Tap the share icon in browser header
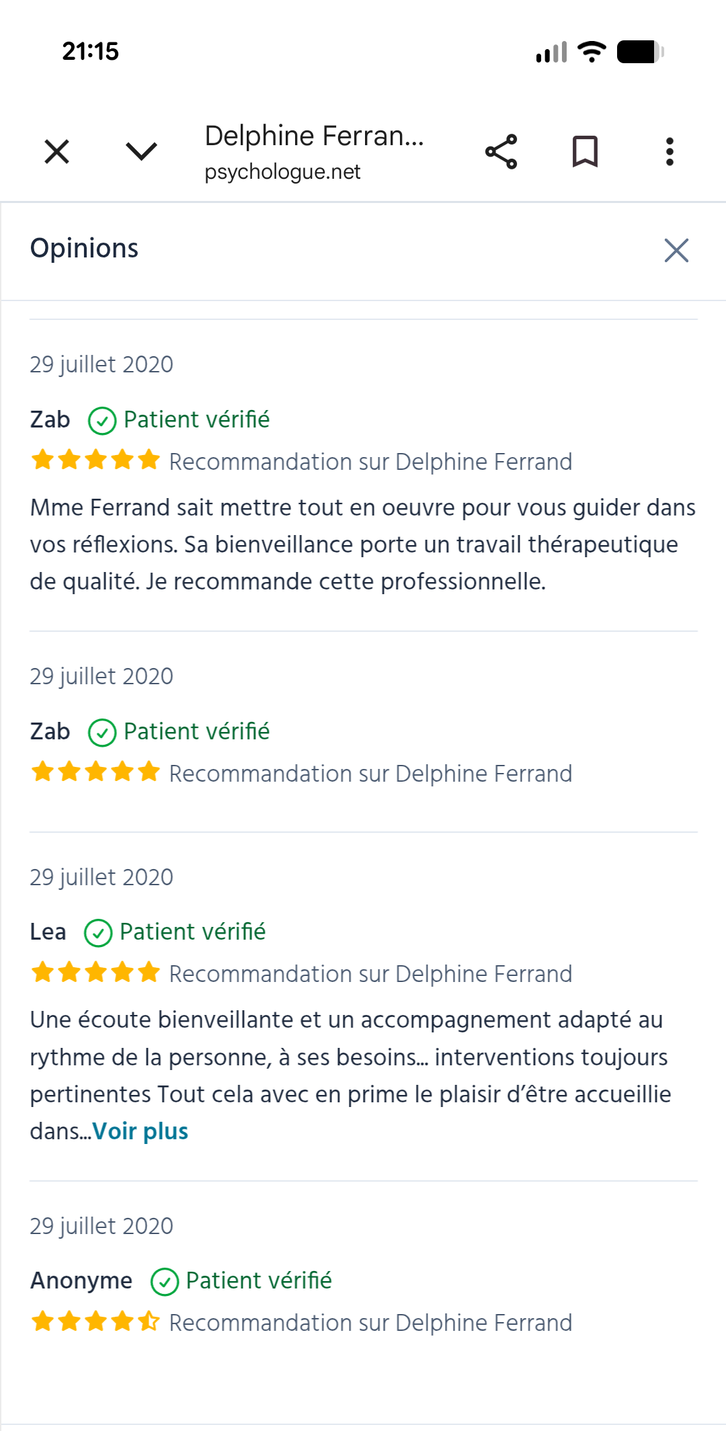Screen dimensions: 726x1431 [501, 151]
